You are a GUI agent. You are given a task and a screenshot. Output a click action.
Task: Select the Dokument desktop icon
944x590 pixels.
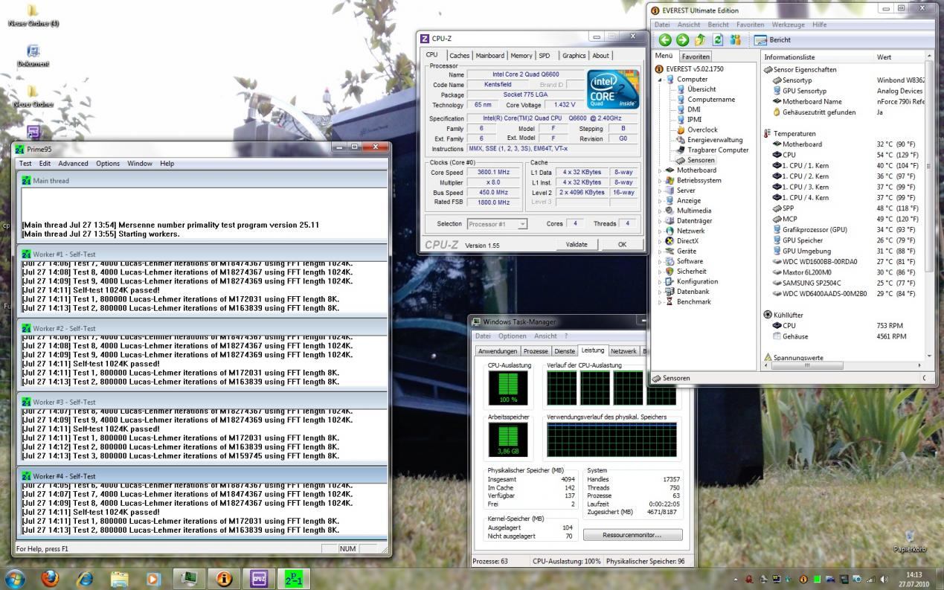pos(33,56)
